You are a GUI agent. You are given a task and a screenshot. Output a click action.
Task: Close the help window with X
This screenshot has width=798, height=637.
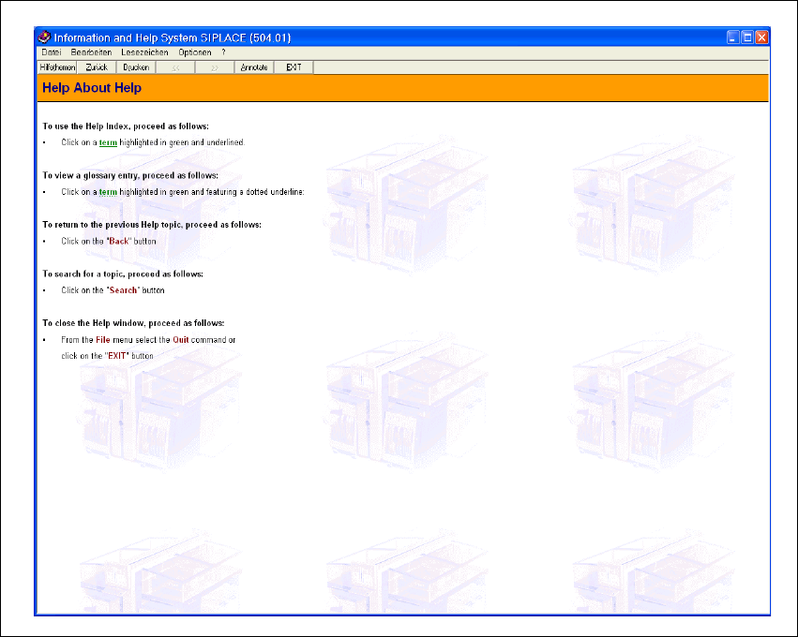761,37
